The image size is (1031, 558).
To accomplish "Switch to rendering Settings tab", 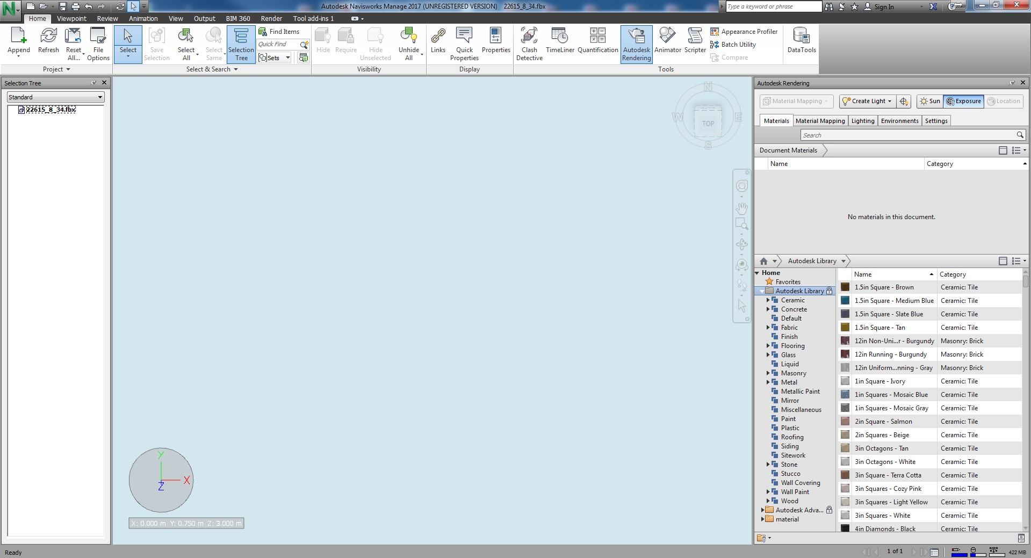I will coord(936,121).
